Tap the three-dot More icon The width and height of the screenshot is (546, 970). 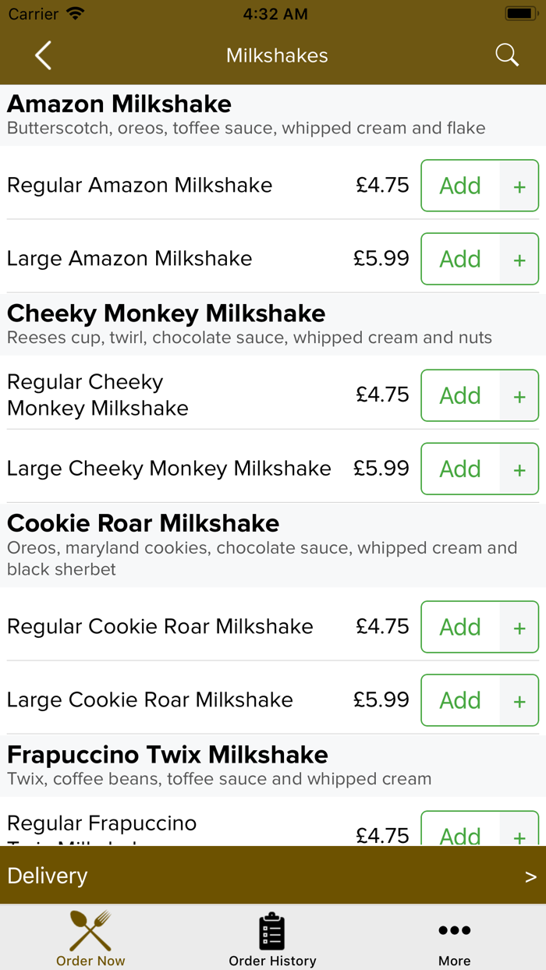454,930
